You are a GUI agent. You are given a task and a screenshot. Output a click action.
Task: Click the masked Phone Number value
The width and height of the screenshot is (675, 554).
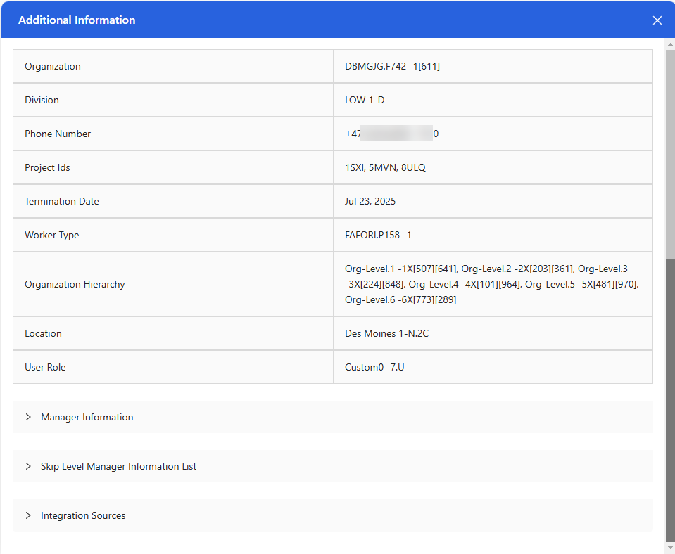[392, 134]
